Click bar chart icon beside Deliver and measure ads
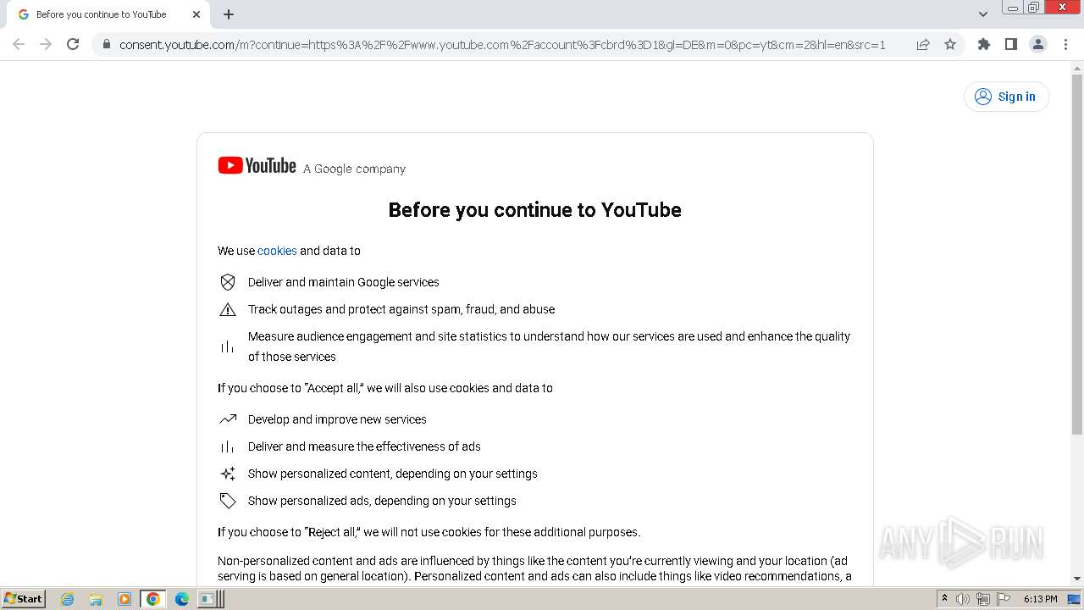1084x610 pixels. click(228, 446)
